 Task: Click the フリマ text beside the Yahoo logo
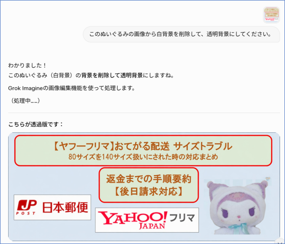coord(182,218)
